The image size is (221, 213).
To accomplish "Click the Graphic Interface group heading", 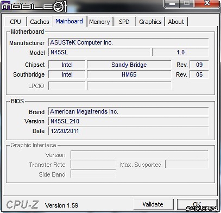I will (33, 145).
